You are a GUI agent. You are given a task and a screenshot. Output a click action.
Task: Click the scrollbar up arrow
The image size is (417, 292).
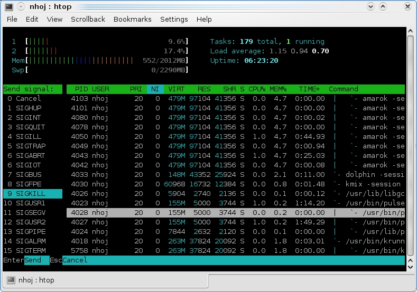tap(411, 32)
